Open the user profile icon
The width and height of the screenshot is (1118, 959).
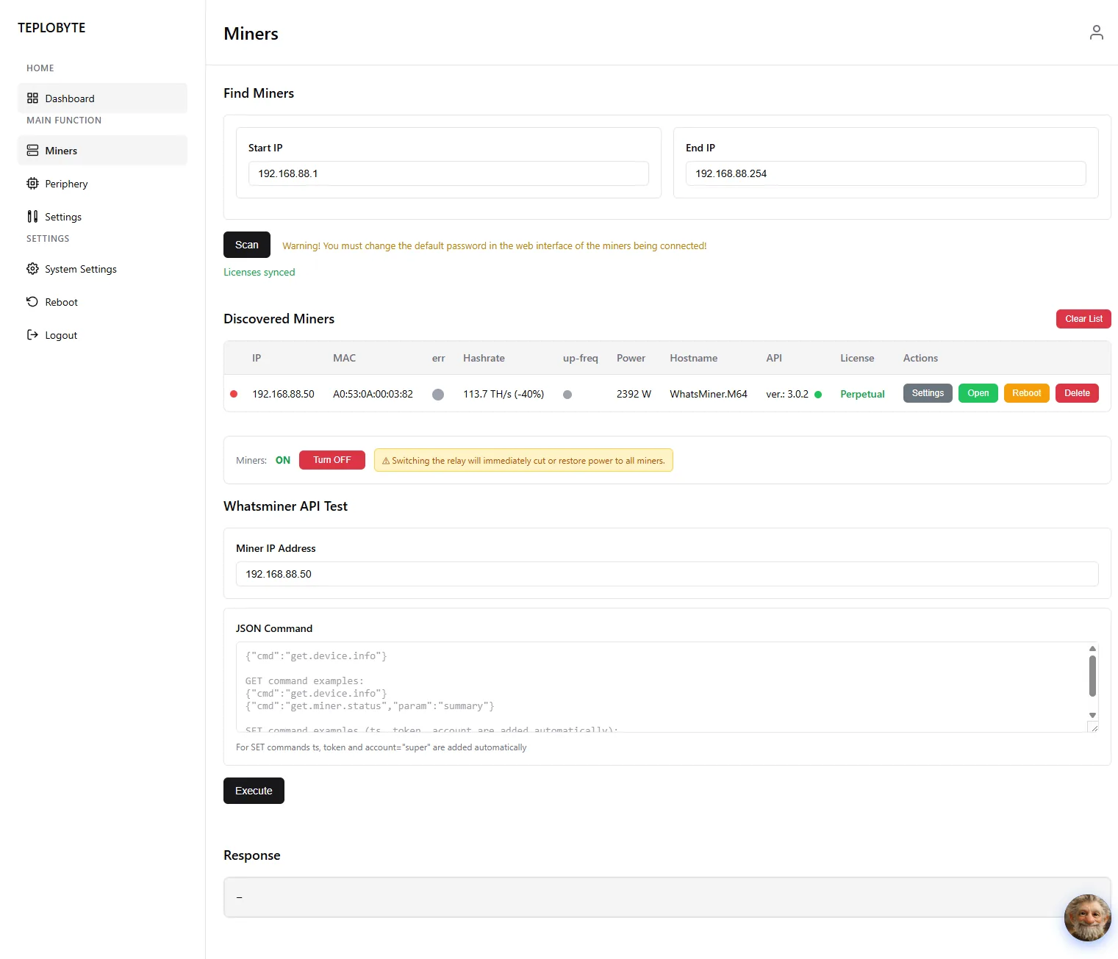click(1096, 32)
